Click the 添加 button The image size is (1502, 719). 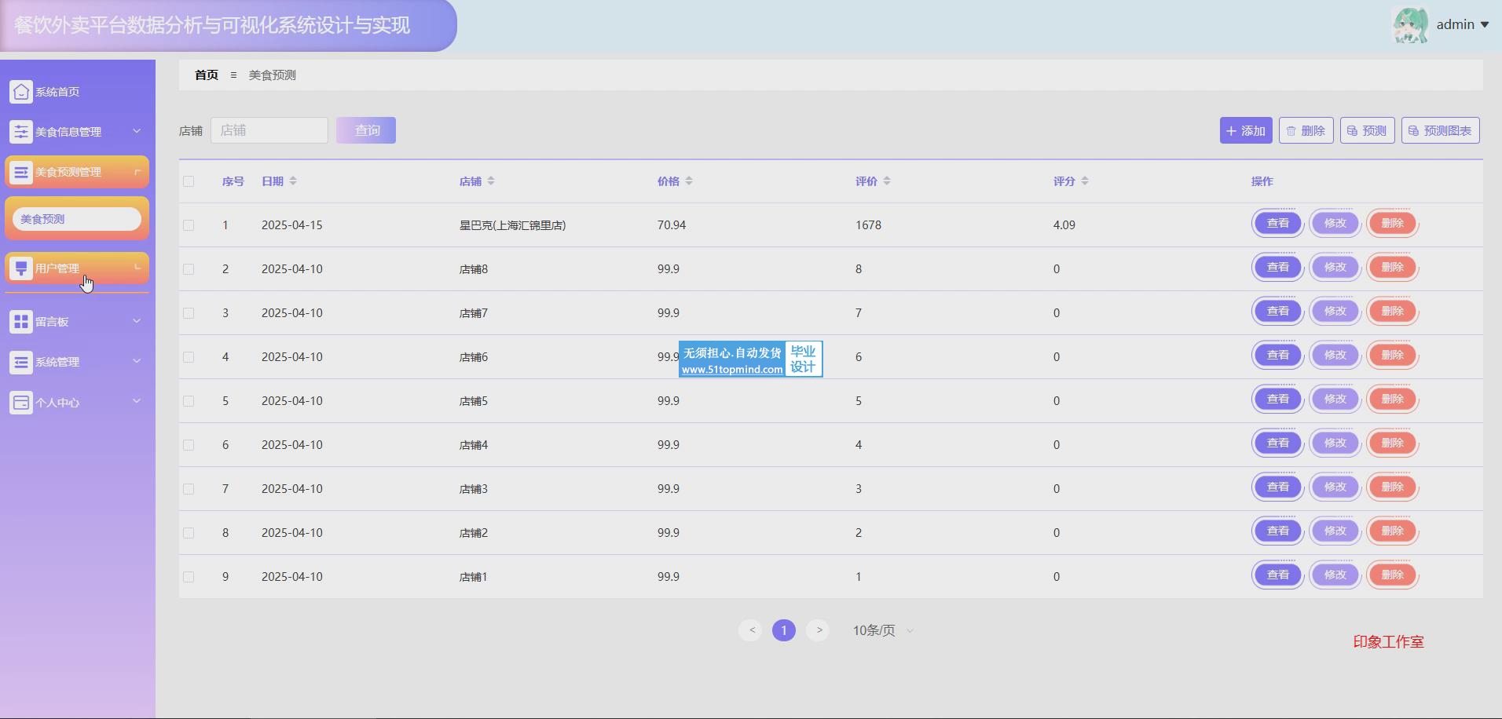pos(1245,130)
